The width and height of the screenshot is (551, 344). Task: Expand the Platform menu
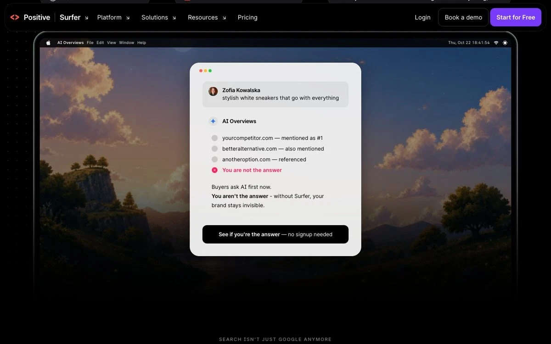click(x=113, y=17)
